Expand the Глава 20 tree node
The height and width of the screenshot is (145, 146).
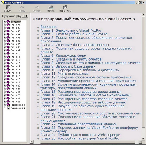[x=4, y=86]
